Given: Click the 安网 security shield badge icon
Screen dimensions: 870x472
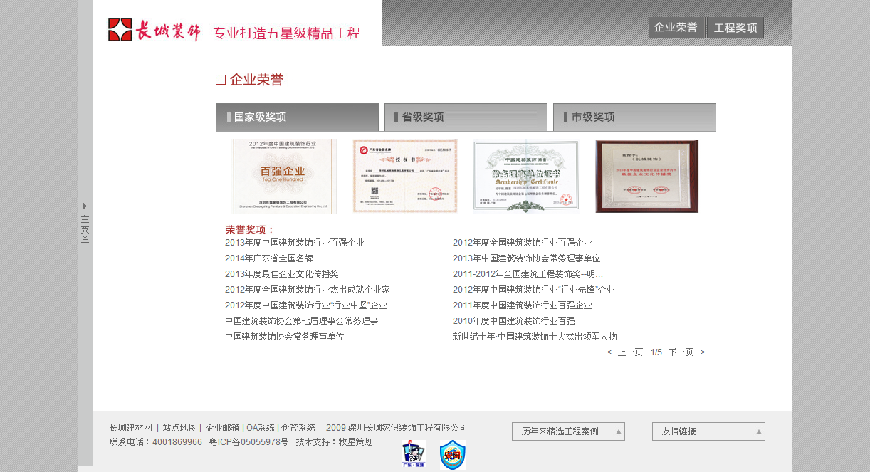Looking at the screenshot, I should click(452, 454).
